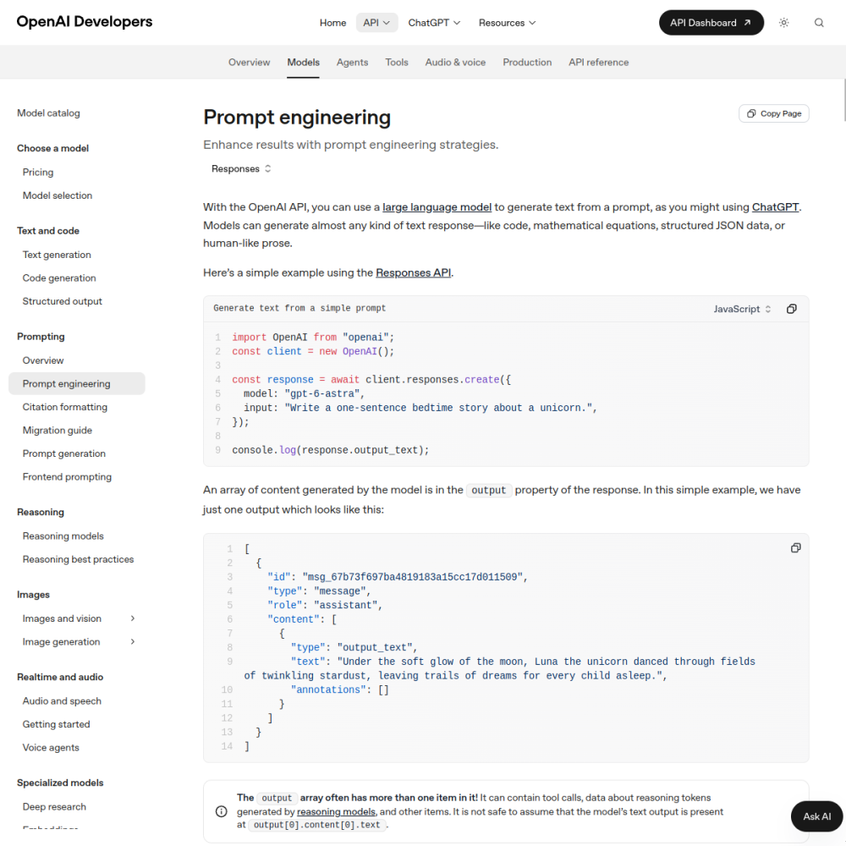
Task: Open Prompting Overview in the sidebar
Action: (x=43, y=360)
